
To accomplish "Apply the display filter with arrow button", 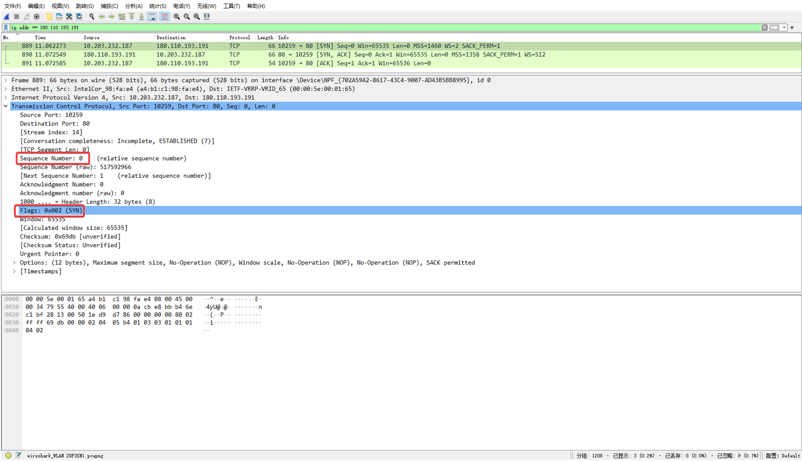I will tap(774, 27).
